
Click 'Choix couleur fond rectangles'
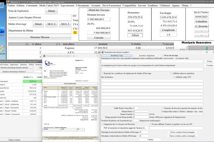click(x=182, y=132)
